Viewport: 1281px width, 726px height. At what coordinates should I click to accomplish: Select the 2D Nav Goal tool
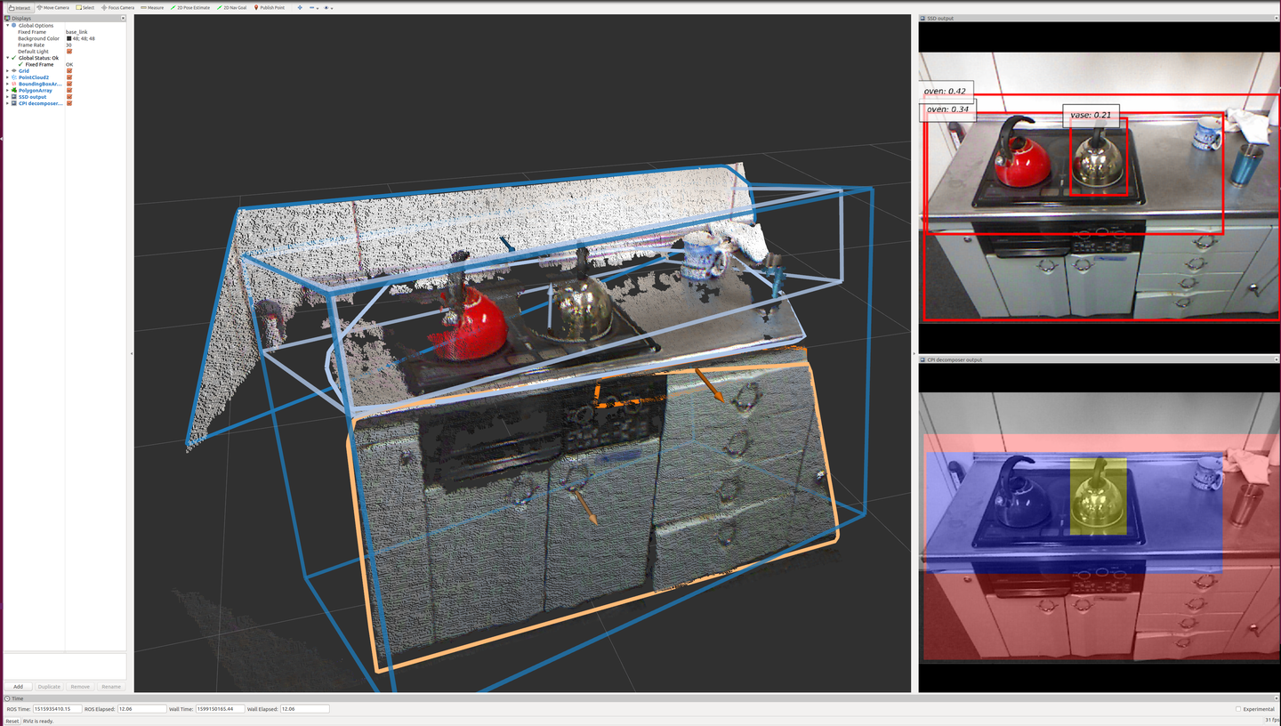pos(232,7)
